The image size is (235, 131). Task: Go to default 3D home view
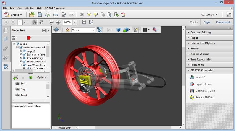67,30
